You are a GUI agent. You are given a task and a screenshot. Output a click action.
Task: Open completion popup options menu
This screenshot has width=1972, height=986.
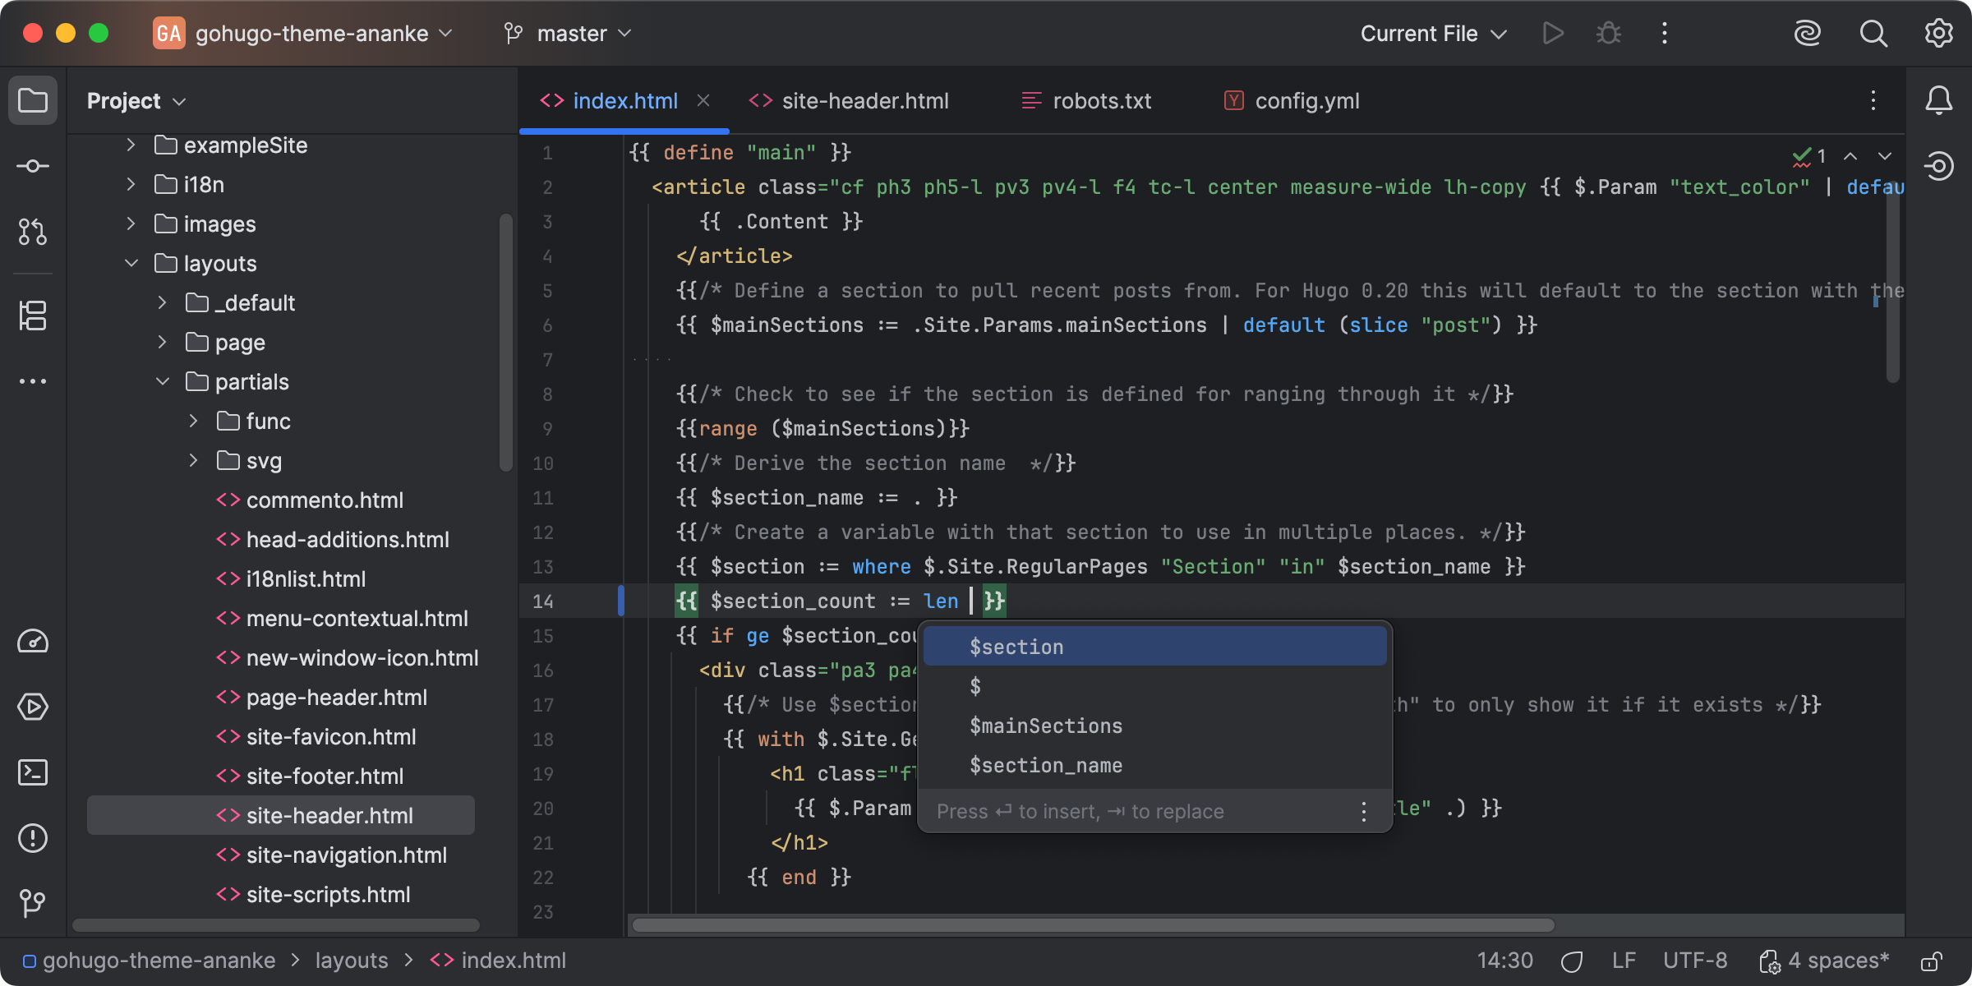1364,812
